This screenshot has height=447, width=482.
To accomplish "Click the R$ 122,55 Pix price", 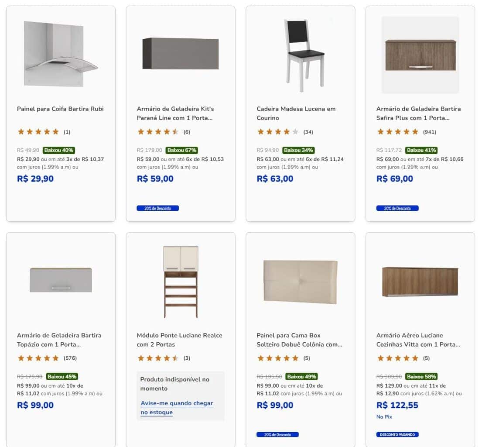I will 397,405.
